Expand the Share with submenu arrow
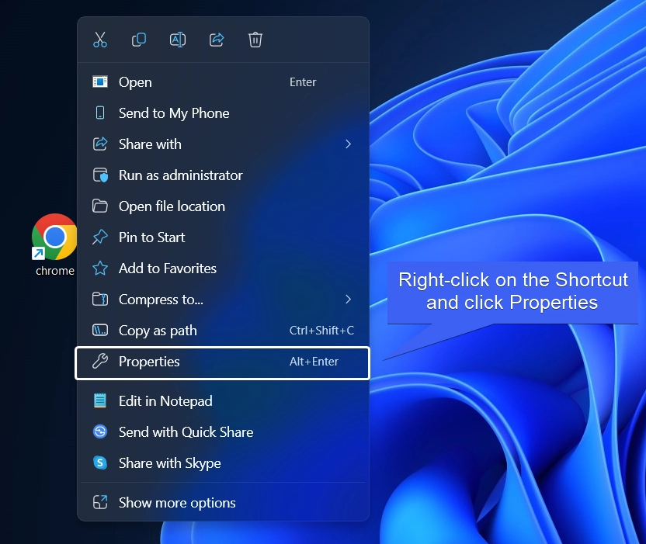The height and width of the screenshot is (544, 646). pos(348,144)
